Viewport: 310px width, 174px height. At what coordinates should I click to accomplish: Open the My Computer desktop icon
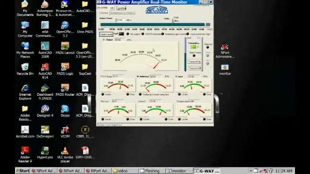pyautogui.click(x=25, y=29)
